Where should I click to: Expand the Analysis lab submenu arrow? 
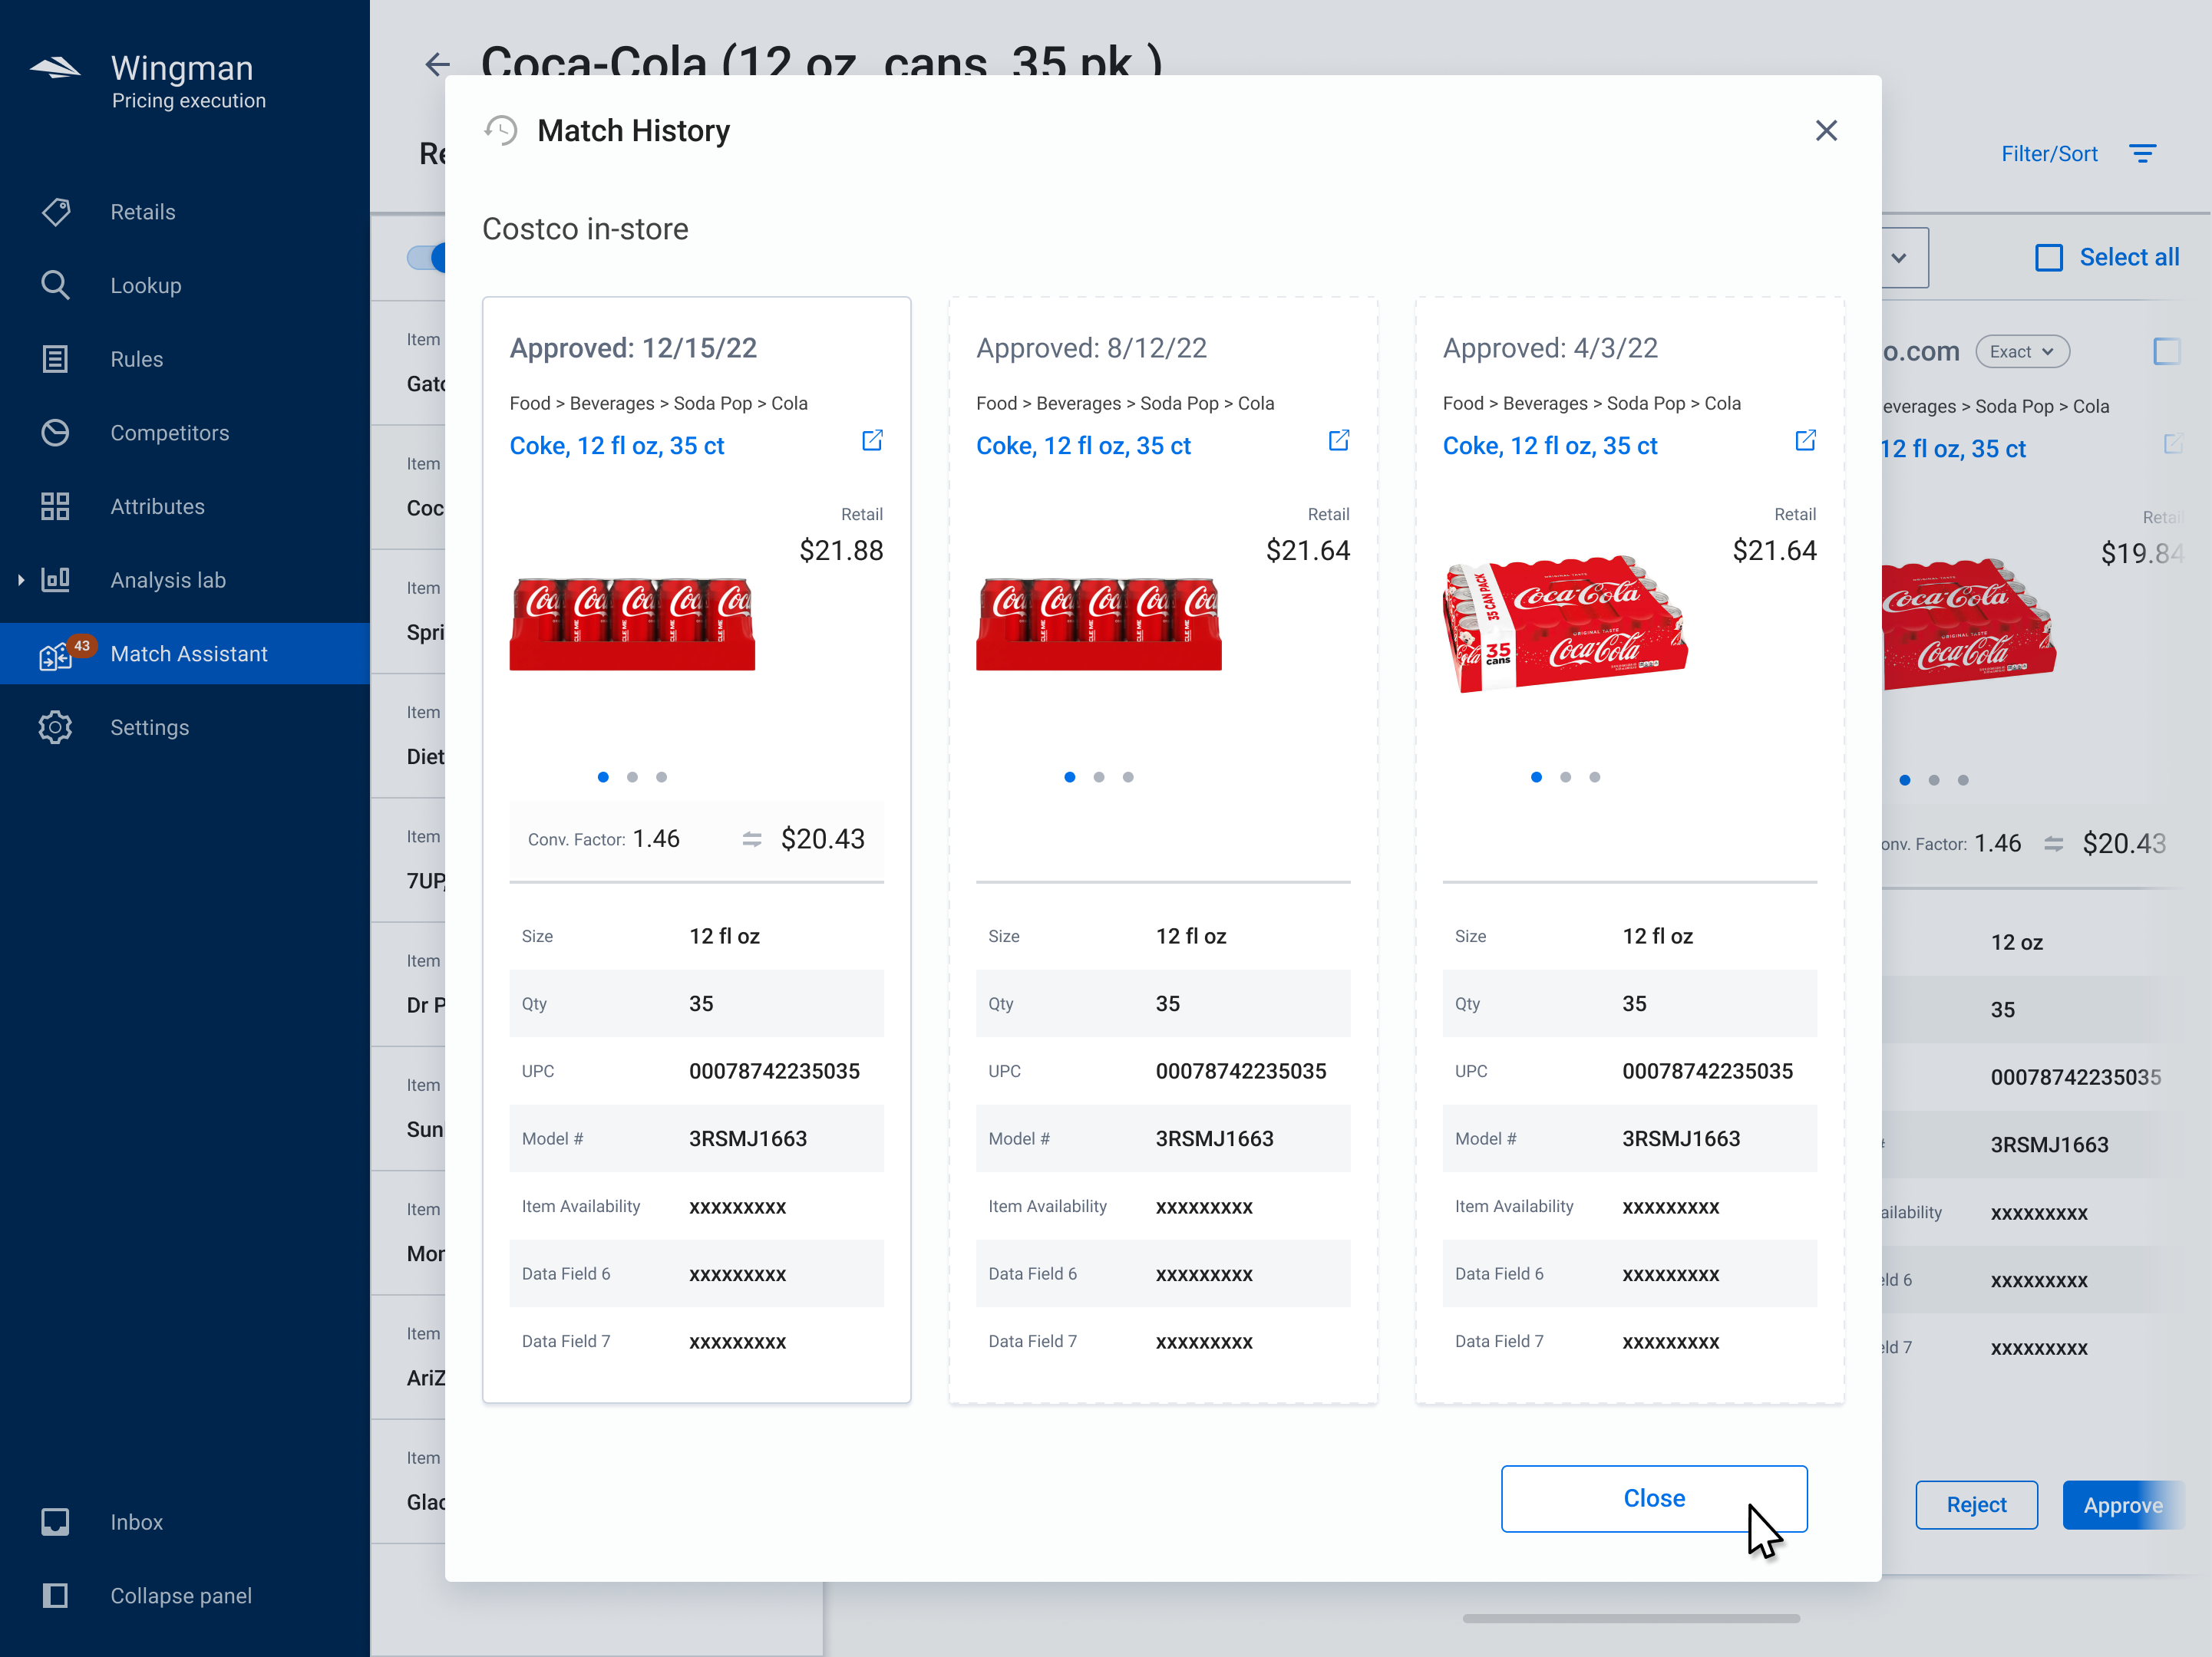21,580
